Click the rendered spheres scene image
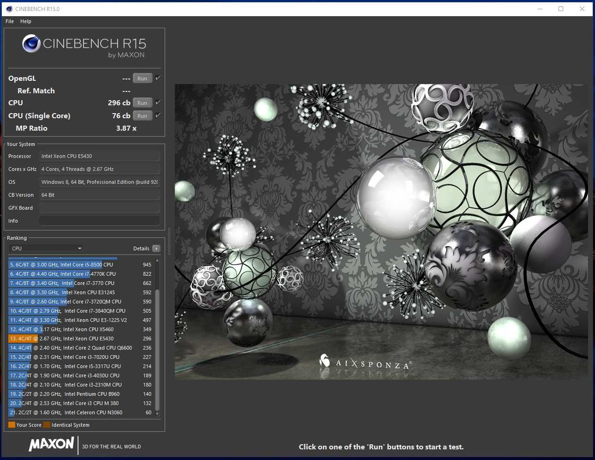The height and width of the screenshot is (460, 595). (x=381, y=231)
